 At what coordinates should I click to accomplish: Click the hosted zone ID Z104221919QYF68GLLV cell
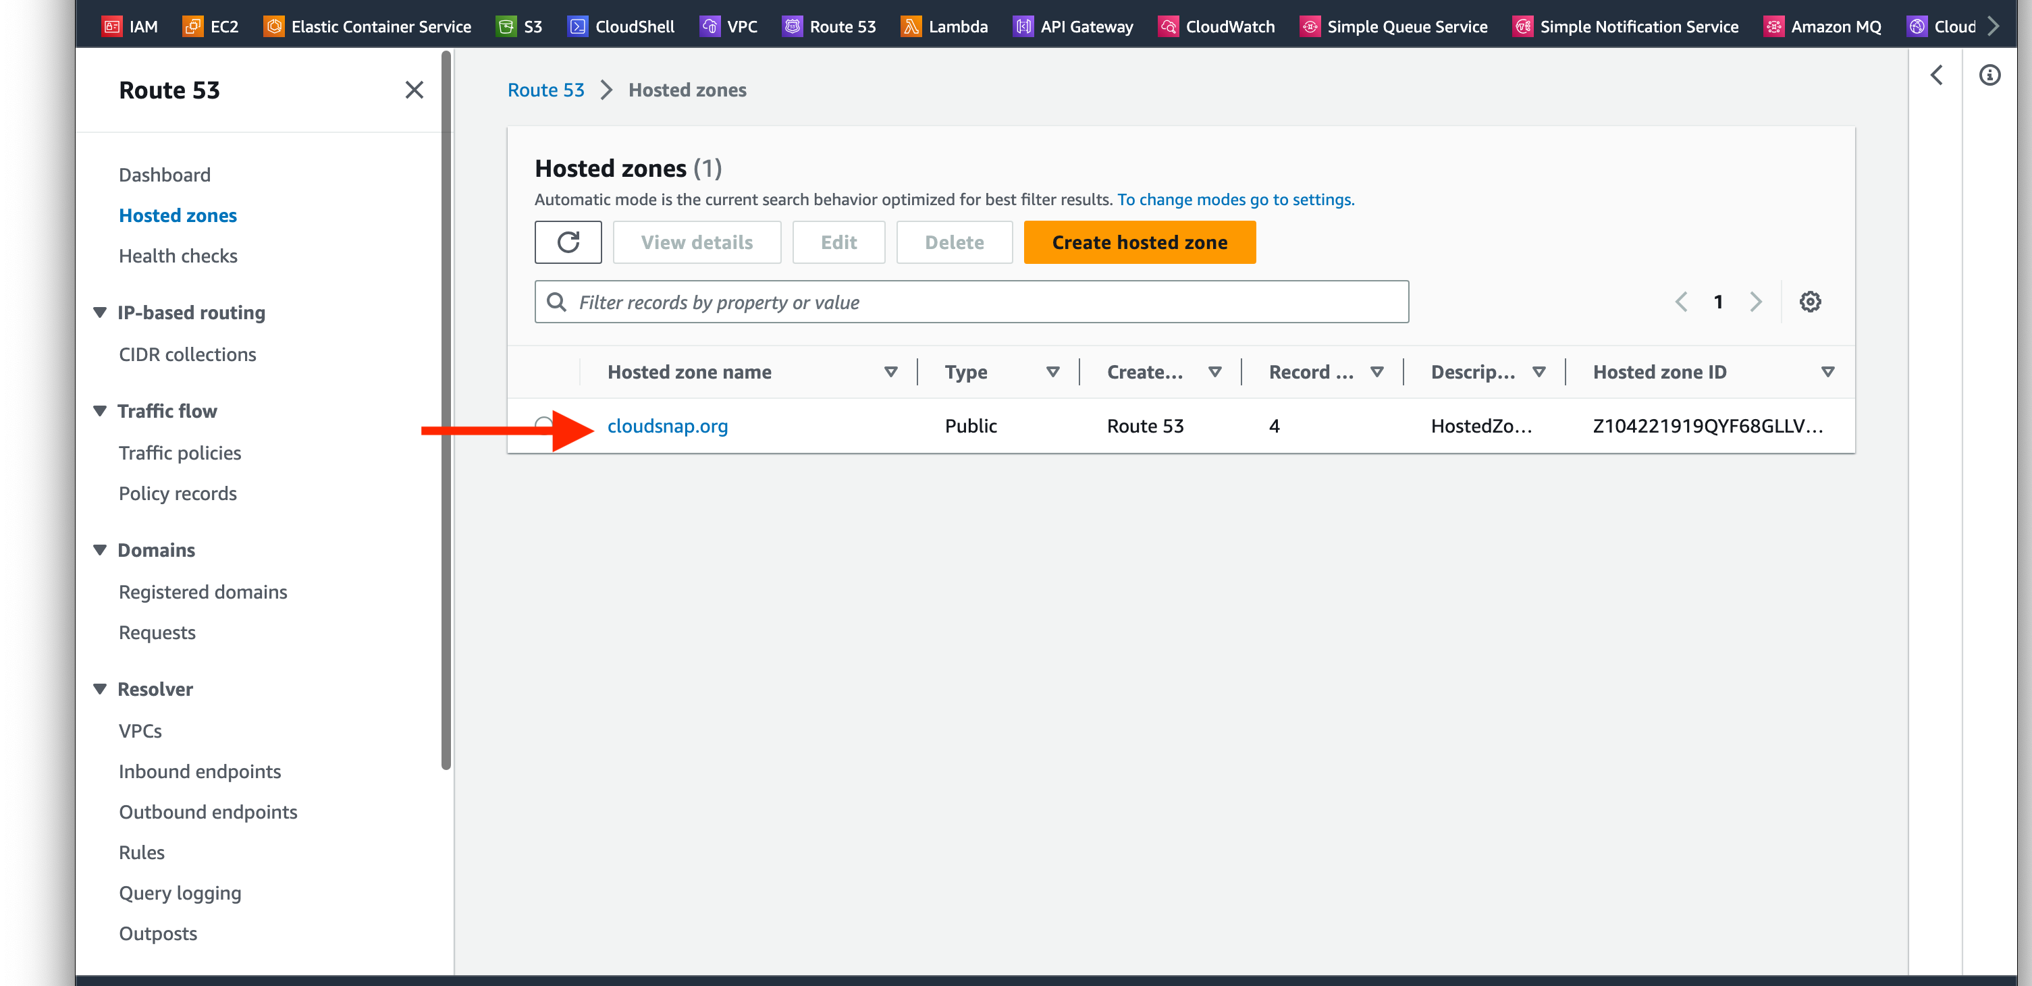(1708, 426)
